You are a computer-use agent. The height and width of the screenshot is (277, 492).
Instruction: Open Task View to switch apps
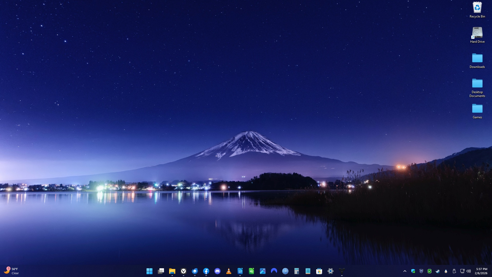161,271
